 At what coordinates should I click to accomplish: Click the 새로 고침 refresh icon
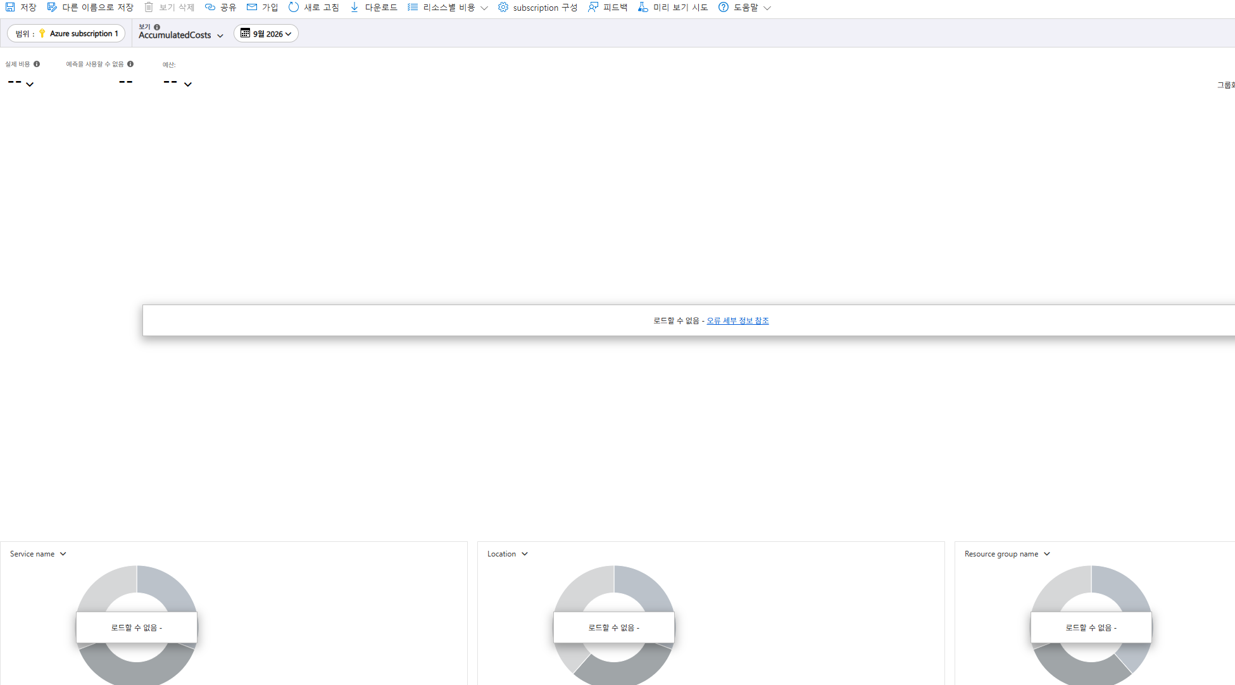294,8
